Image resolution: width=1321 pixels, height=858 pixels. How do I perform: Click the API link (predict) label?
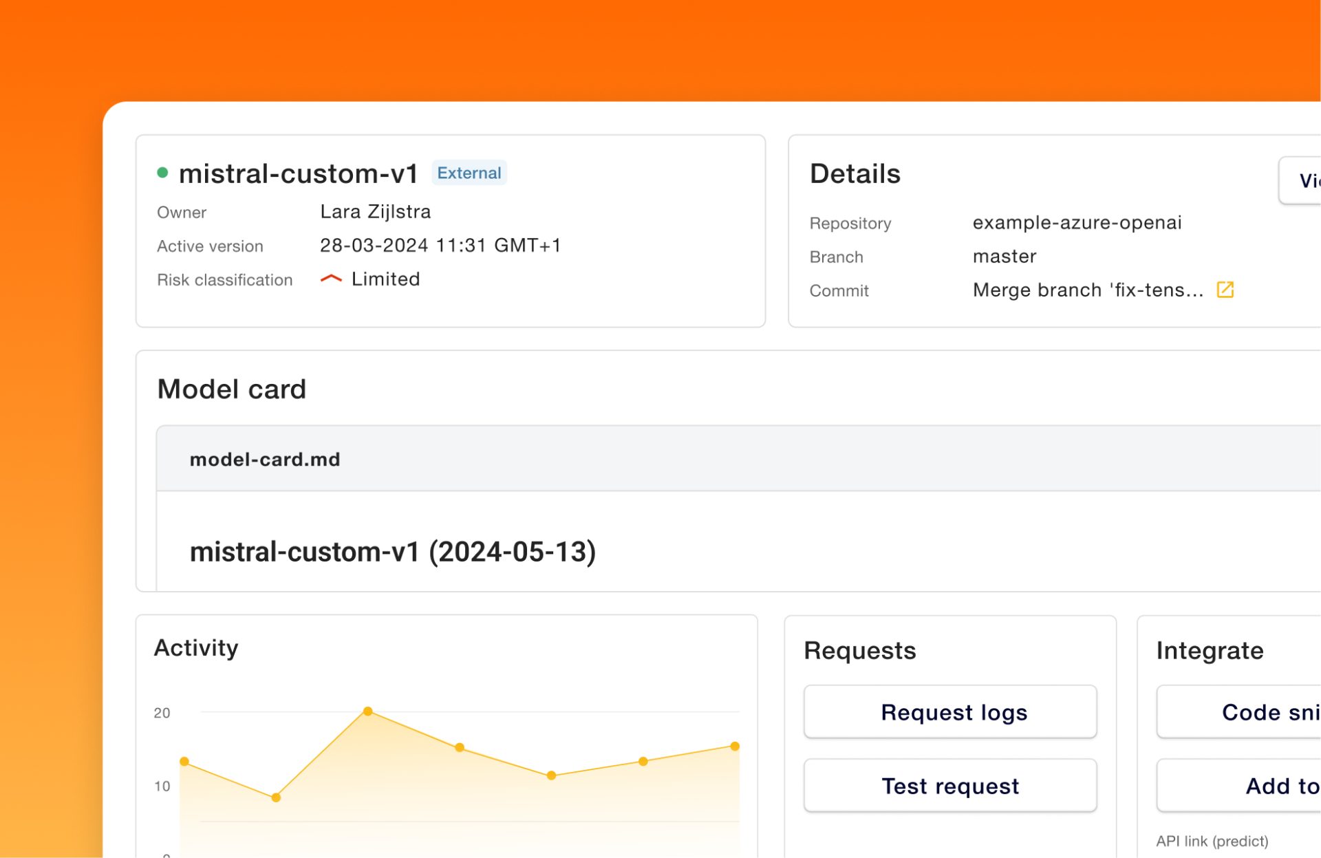pyautogui.click(x=1212, y=841)
